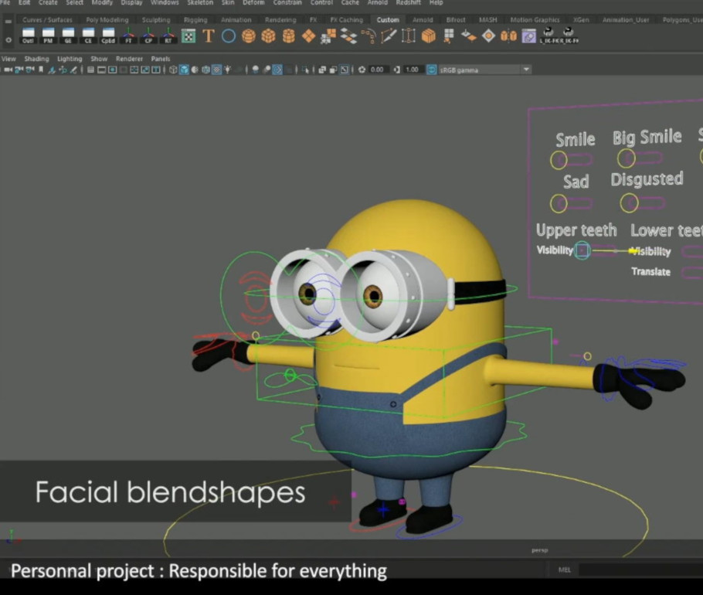The image size is (703, 595).
Task: Open the Panels menu
Action: [x=161, y=59]
